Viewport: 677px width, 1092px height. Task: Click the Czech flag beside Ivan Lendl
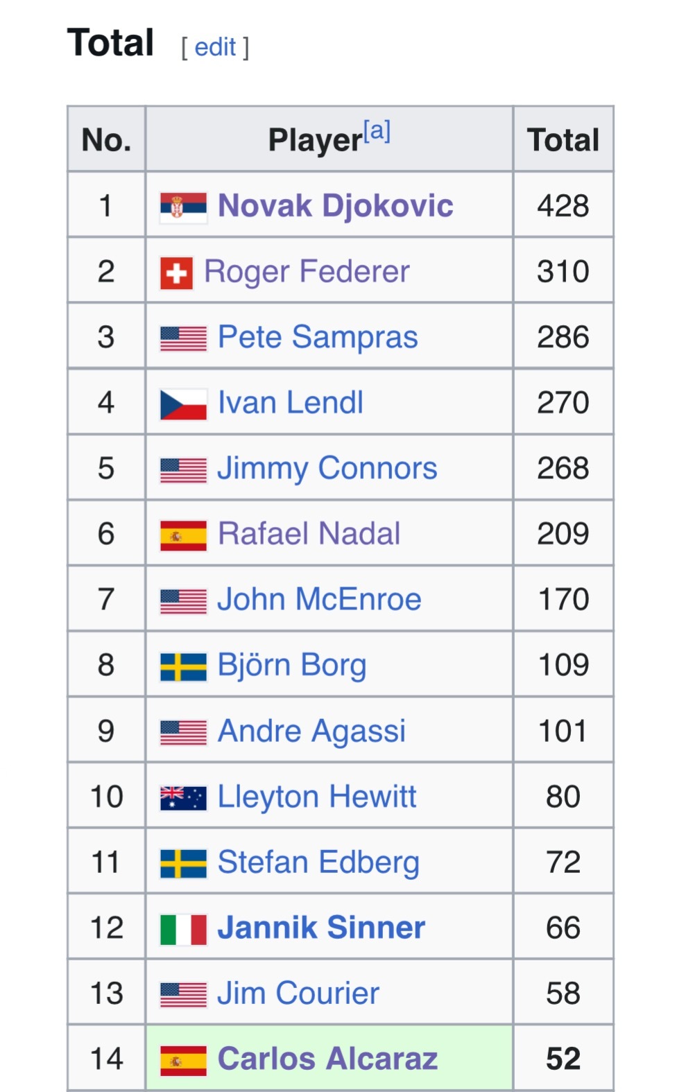click(x=183, y=404)
